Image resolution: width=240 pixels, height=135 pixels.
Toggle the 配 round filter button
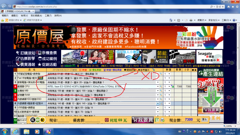point(42,120)
